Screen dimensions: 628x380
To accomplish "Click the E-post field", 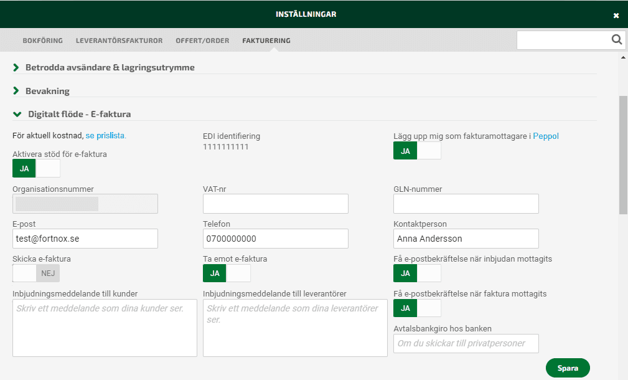I will [x=85, y=239].
